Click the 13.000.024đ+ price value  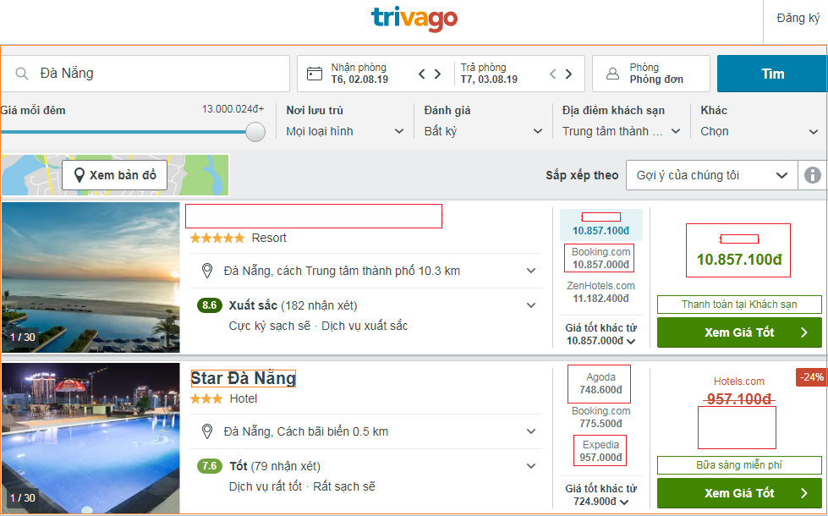pyautogui.click(x=233, y=109)
